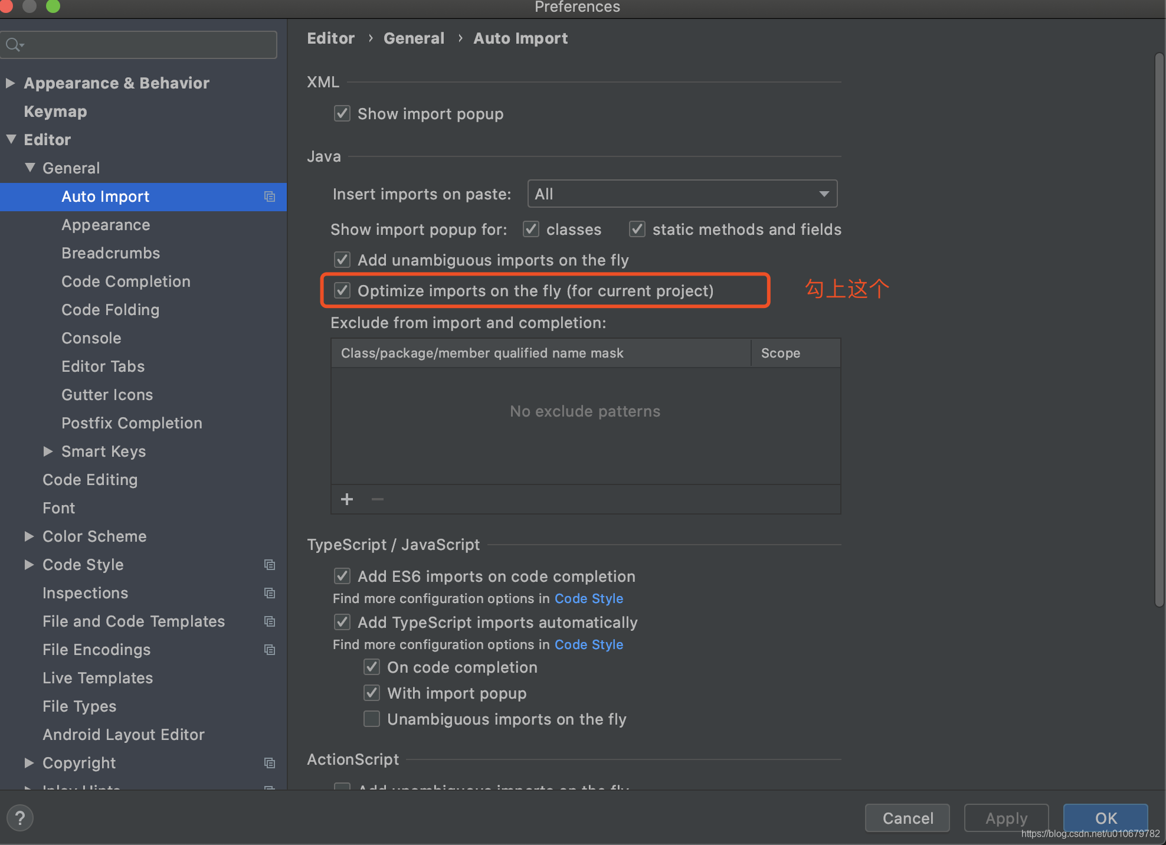The width and height of the screenshot is (1166, 845).
Task: Add an exclude pattern with the plus icon
Action: (x=347, y=499)
